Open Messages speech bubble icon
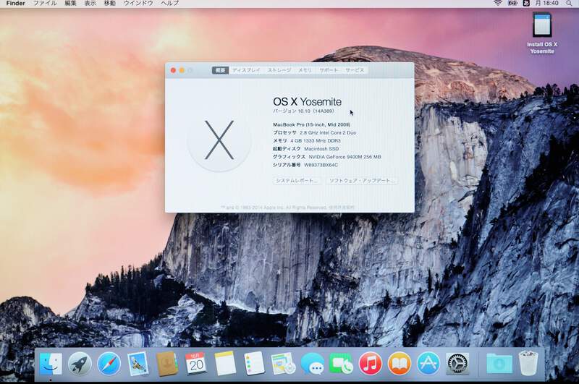Viewport: 579px width, 384px height. 313,364
